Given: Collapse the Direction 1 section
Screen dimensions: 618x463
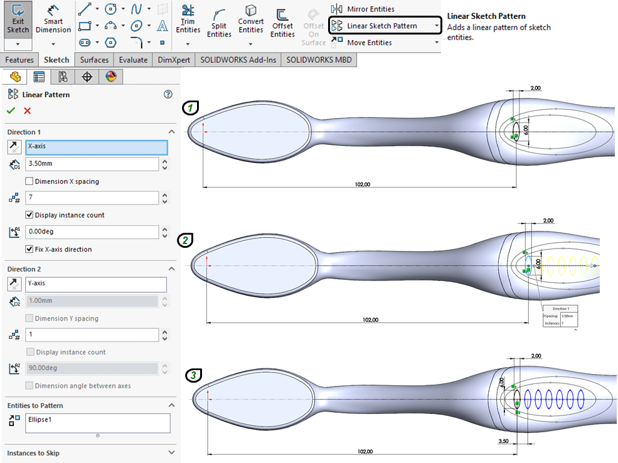Looking at the screenshot, I should [171, 132].
